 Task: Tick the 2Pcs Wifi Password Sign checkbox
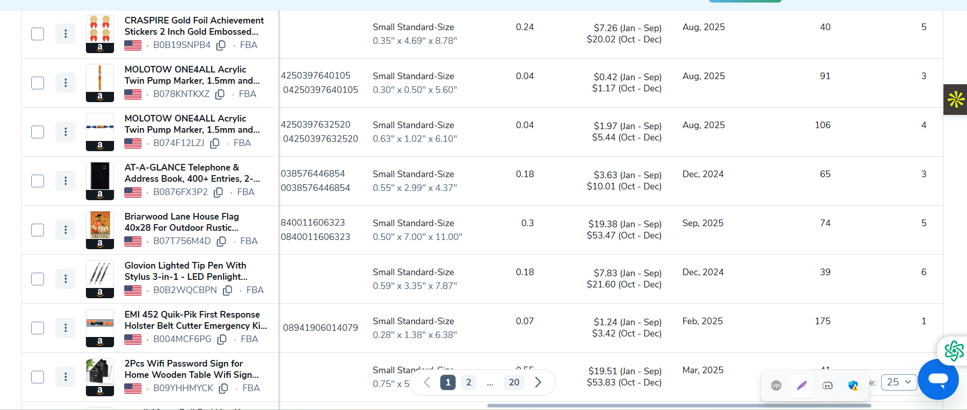click(x=38, y=377)
